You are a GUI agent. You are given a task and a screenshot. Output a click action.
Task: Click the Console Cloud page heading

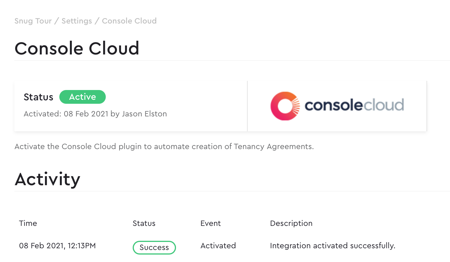coord(77,48)
